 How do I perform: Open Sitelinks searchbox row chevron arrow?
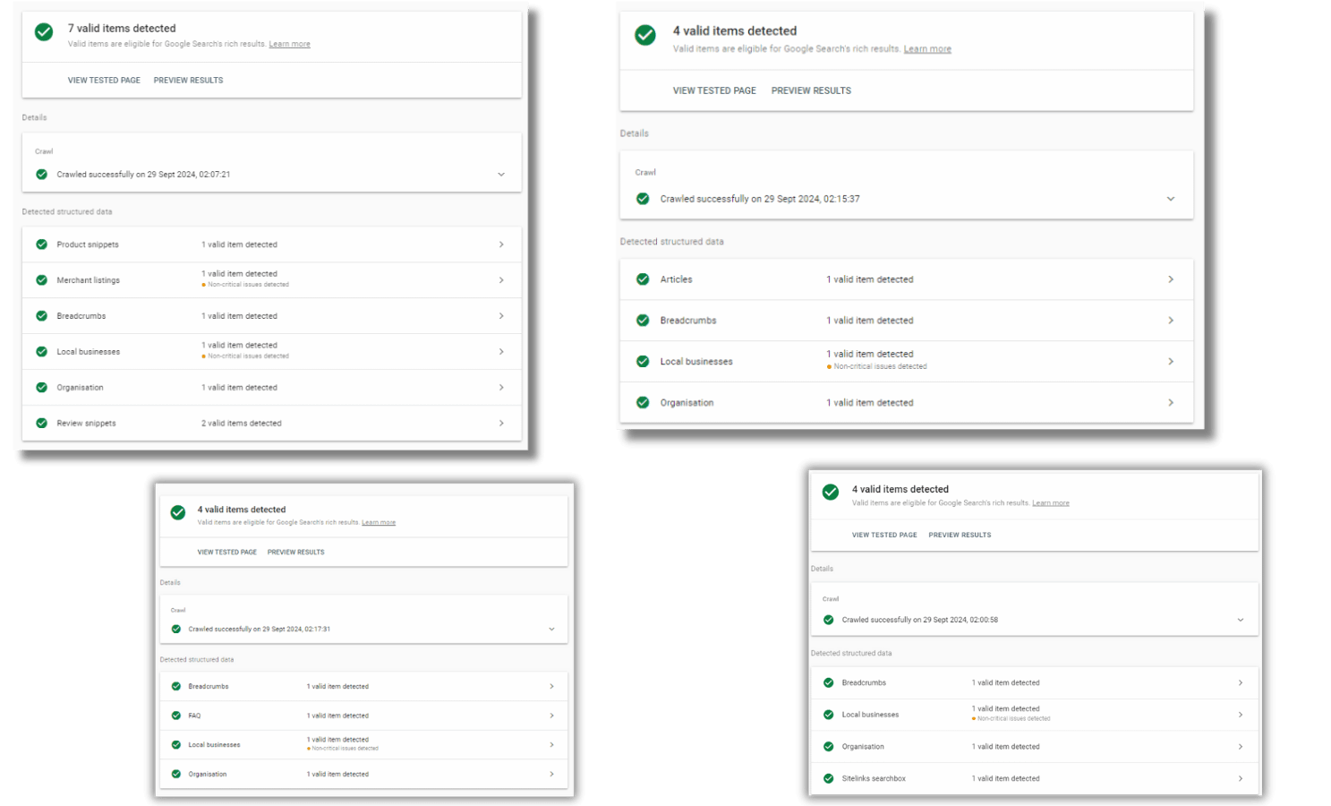coord(1241,778)
